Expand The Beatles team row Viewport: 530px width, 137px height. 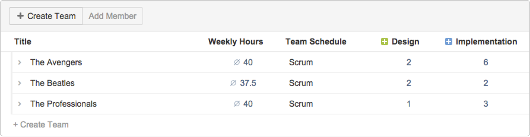(x=19, y=83)
